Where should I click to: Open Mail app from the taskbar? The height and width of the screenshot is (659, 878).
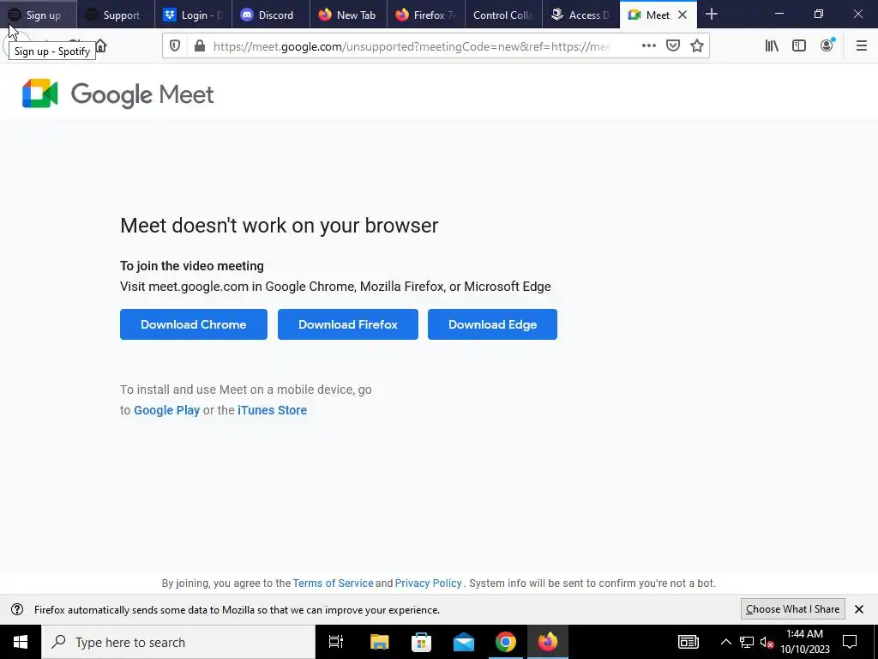pos(464,642)
